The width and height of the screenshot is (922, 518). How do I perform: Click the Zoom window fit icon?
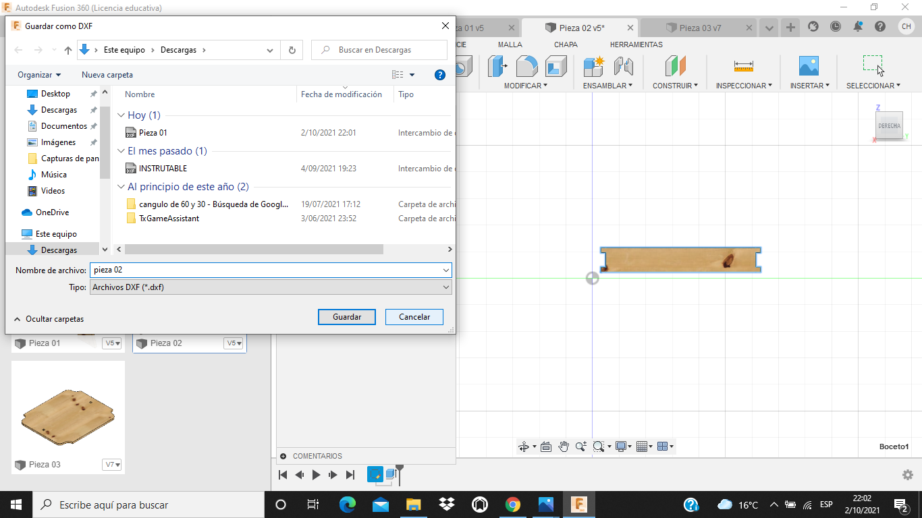click(598, 447)
